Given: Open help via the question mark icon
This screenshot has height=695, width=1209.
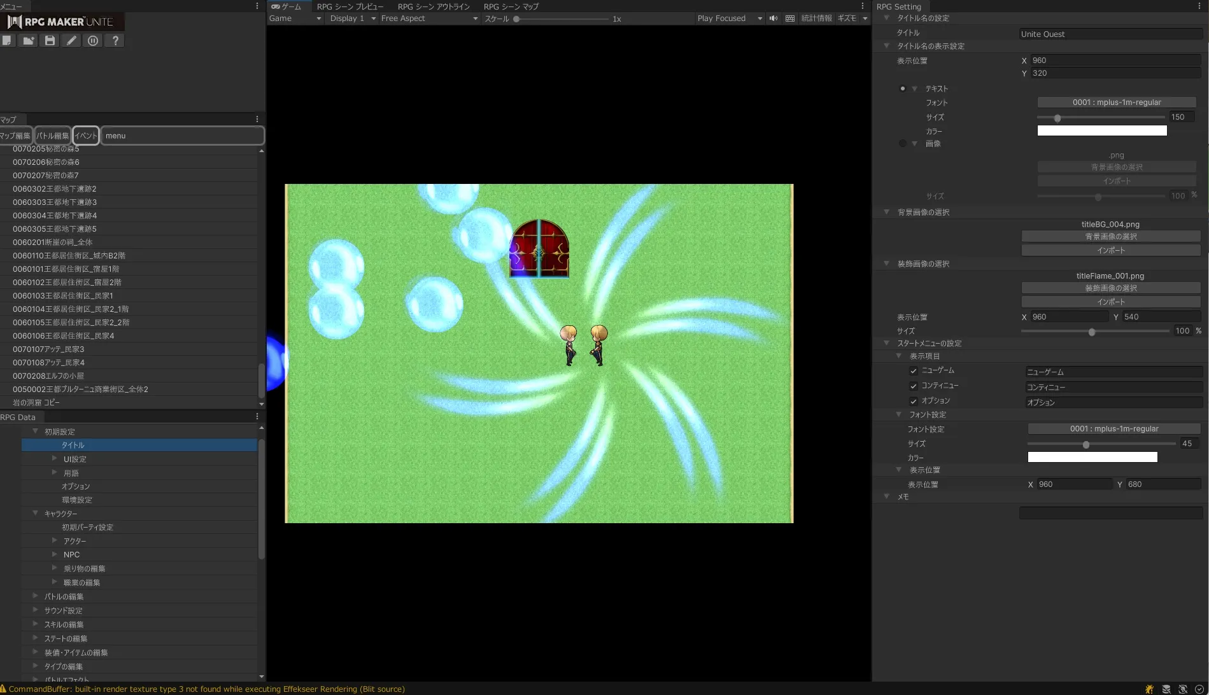Looking at the screenshot, I should tap(115, 41).
